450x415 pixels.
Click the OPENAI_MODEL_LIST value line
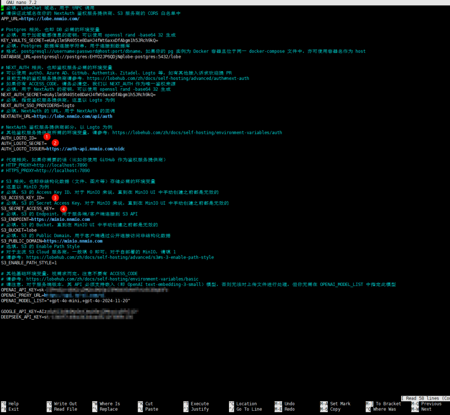(x=65, y=300)
